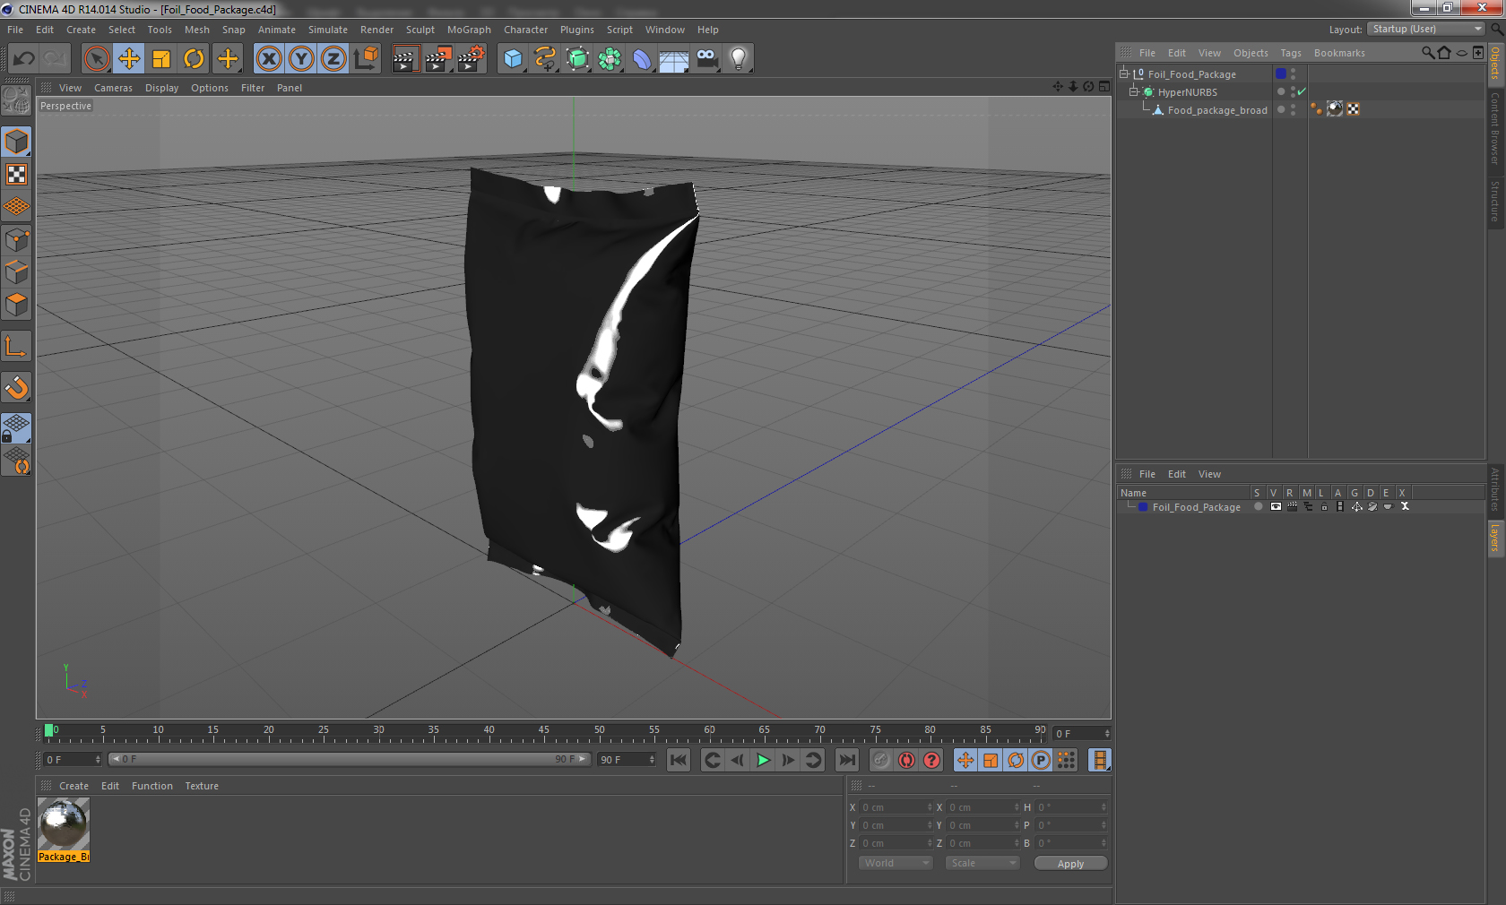Click the Record active objects button
Image resolution: width=1506 pixels, height=905 pixels.
(881, 760)
